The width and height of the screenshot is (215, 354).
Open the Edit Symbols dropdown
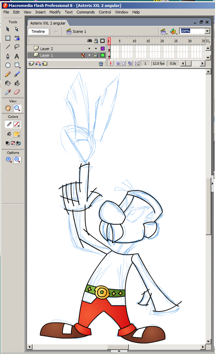(x=173, y=31)
